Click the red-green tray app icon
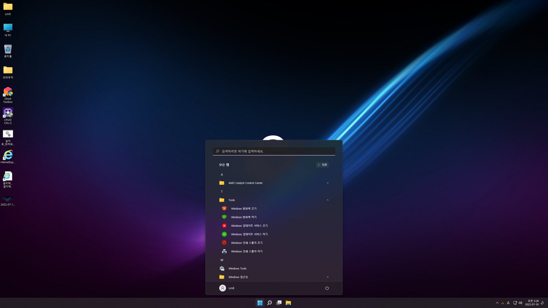This screenshot has height=308, width=548. [x=502, y=303]
